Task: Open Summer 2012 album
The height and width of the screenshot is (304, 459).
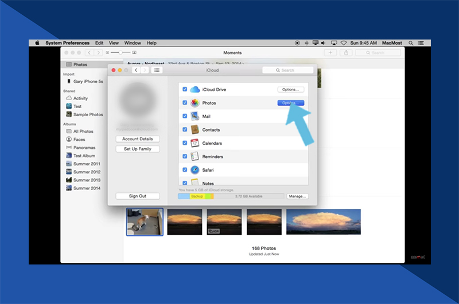Action: pos(83,172)
